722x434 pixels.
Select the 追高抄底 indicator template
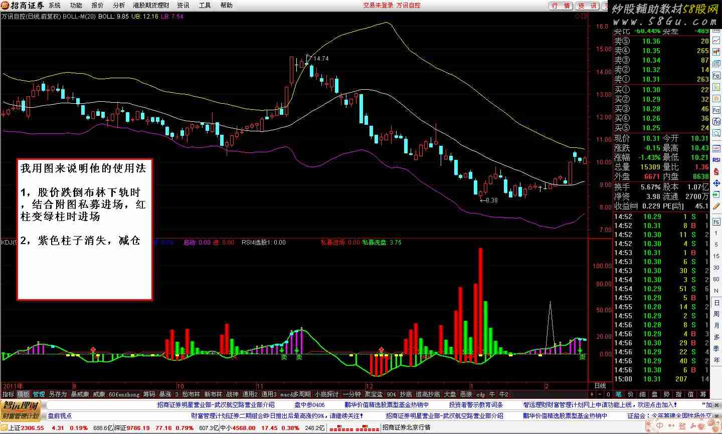427,394
